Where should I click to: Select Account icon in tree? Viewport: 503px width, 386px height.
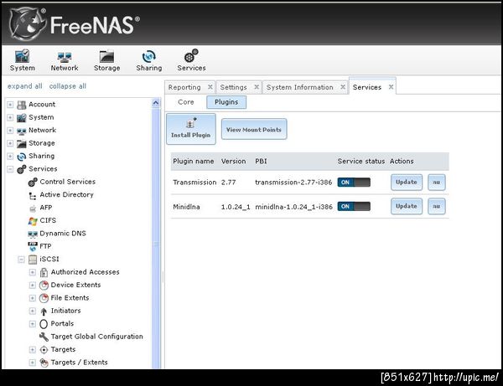tap(22, 105)
